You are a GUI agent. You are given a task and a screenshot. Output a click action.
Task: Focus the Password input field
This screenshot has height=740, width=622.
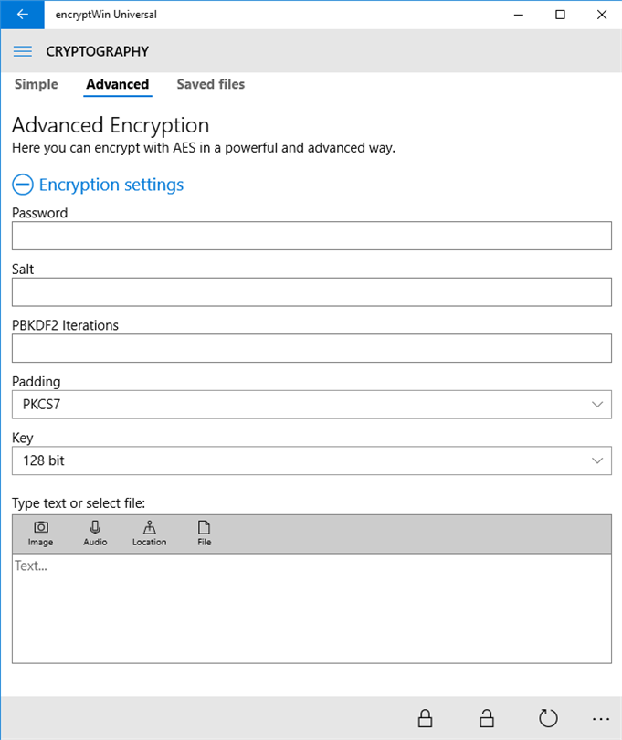(x=311, y=236)
